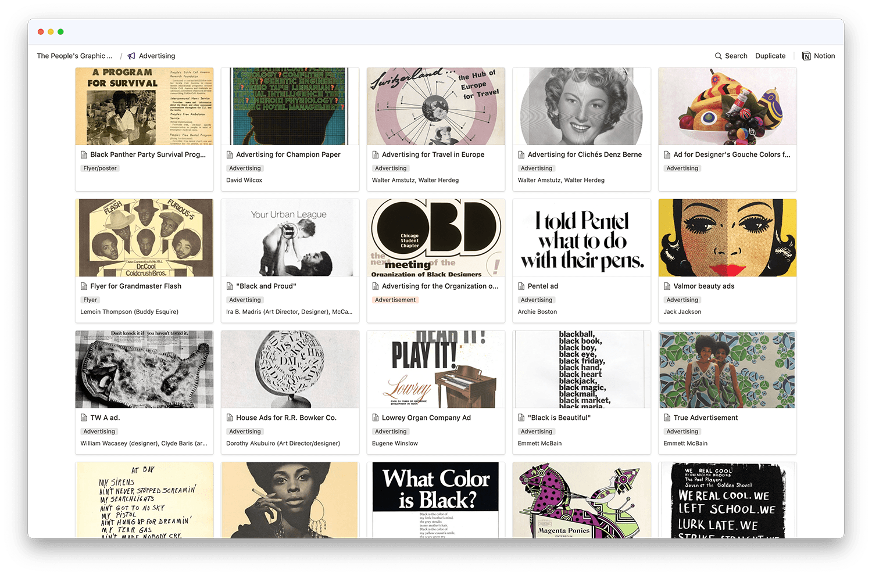Click Flyer/poster tag on Black Panther card

point(100,168)
